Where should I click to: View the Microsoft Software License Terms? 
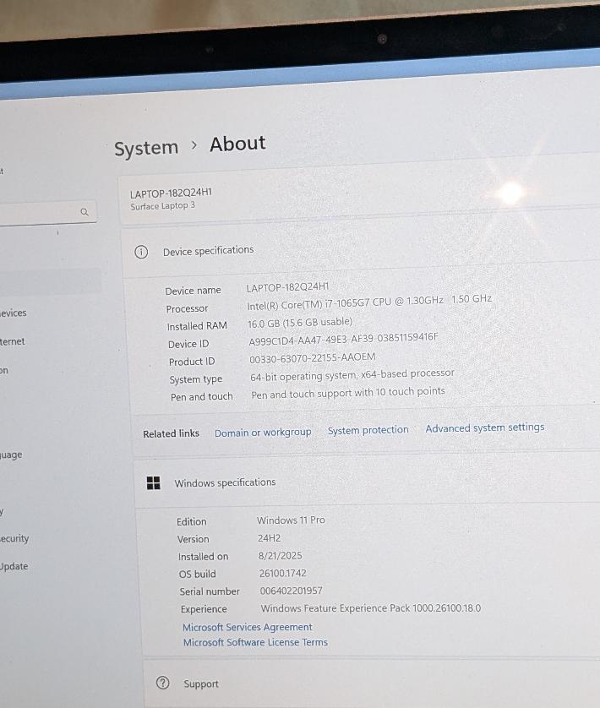[x=255, y=642]
